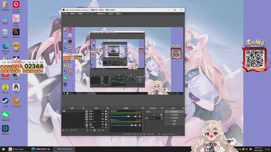The height and width of the screenshot is (152, 271).
Task: Open source properties with the gear icon
Action: 95,130
